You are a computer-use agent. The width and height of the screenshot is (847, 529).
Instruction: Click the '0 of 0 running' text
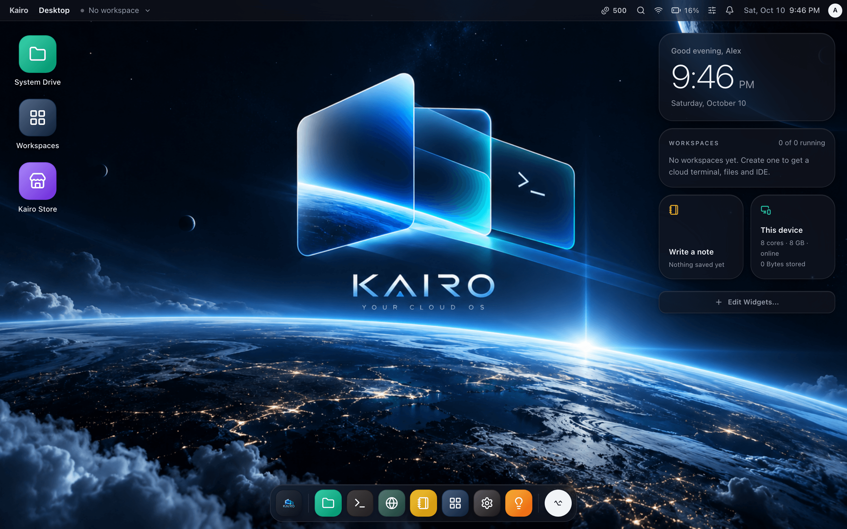[801, 143]
